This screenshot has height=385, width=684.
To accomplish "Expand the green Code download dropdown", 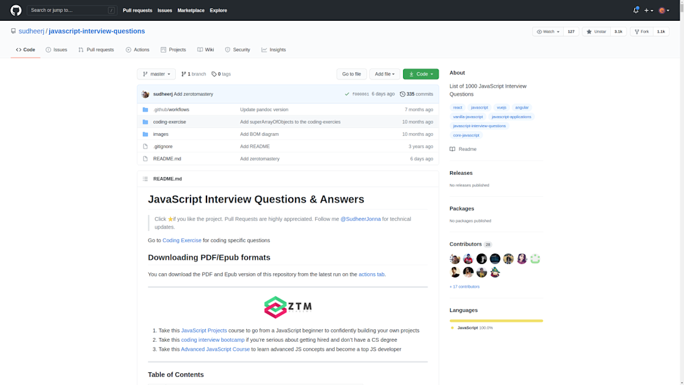I will click(421, 74).
